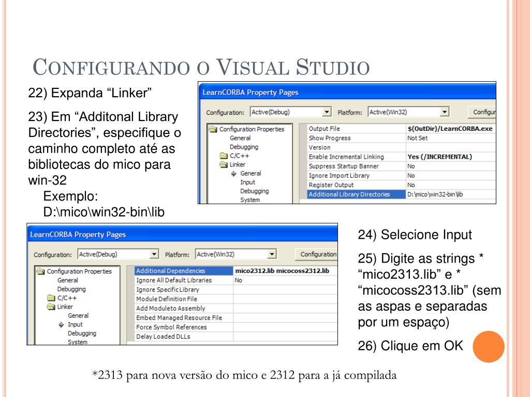530x397 pixels.
Task: Select Linker node in upper tree
Action: (x=237, y=164)
